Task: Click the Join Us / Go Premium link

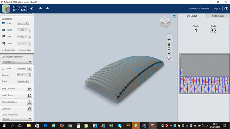Action: (x=199, y=9)
